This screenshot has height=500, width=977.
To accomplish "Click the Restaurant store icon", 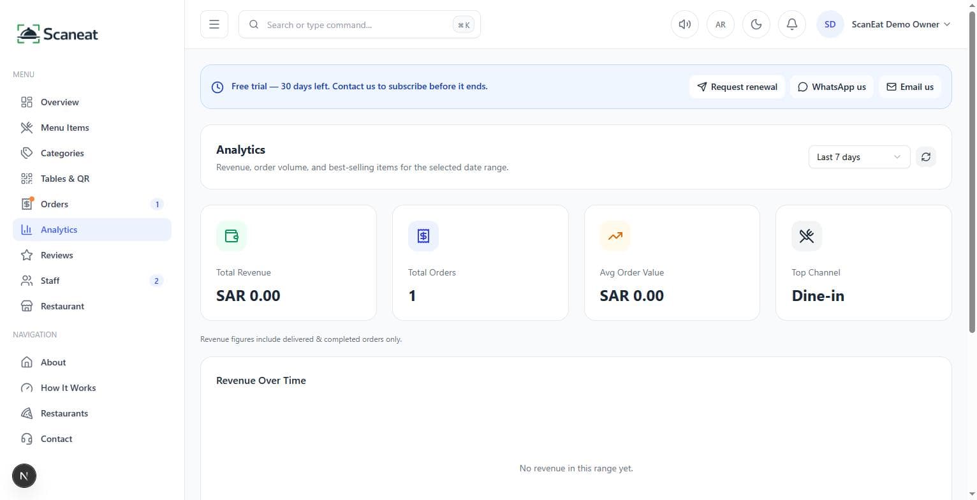I will click(x=27, y=306).
